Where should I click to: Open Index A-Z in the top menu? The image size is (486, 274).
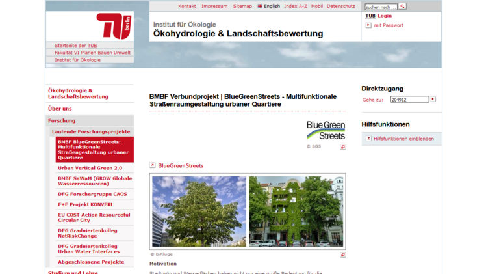pyautogui.click(x=296, y=6)
